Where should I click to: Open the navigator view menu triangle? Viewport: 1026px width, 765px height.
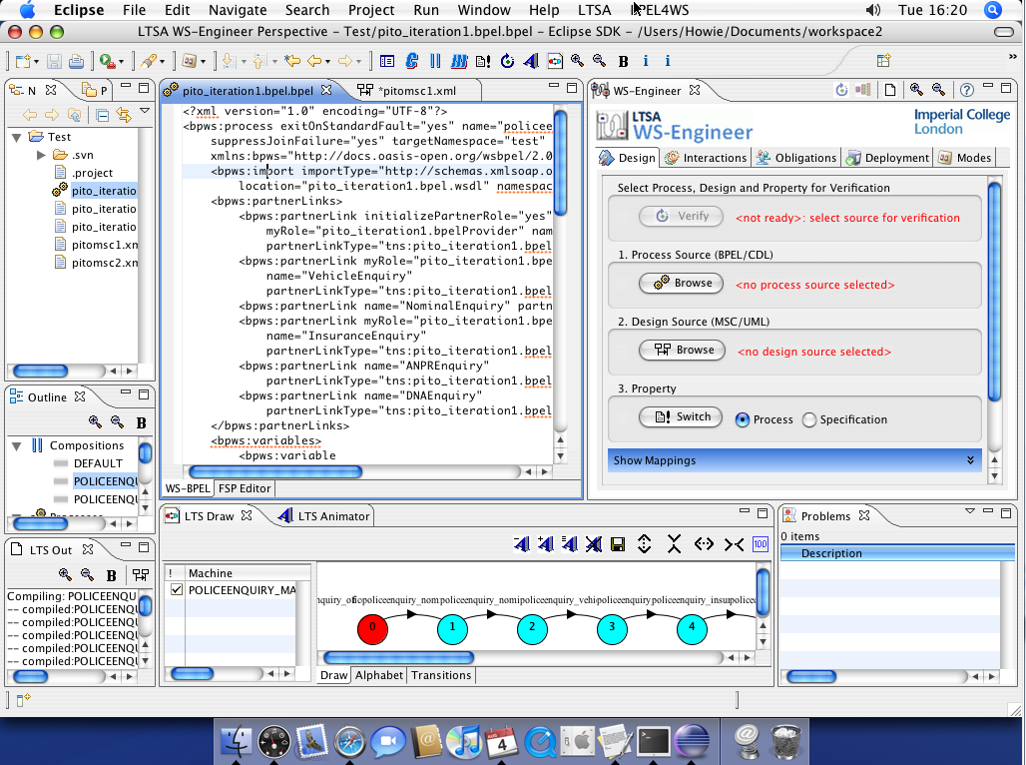(x=145, y=110)
